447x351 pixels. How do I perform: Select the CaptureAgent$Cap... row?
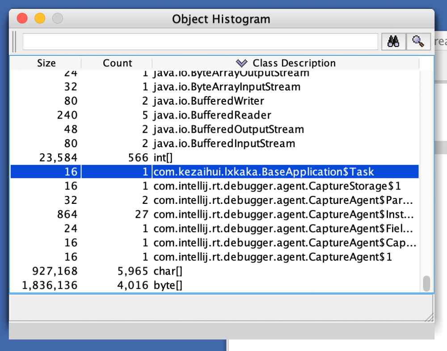[x=215, y=243]
